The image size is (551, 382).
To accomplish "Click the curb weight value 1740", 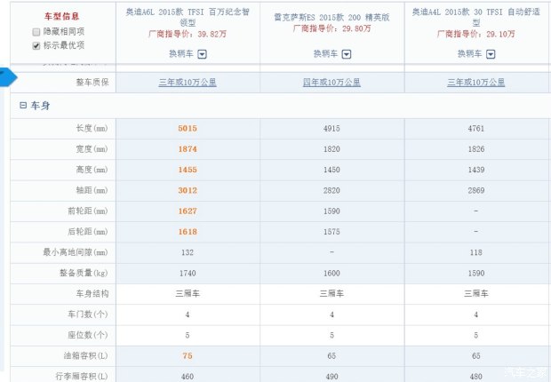I will pyautogui.click(x=188, y=273).
